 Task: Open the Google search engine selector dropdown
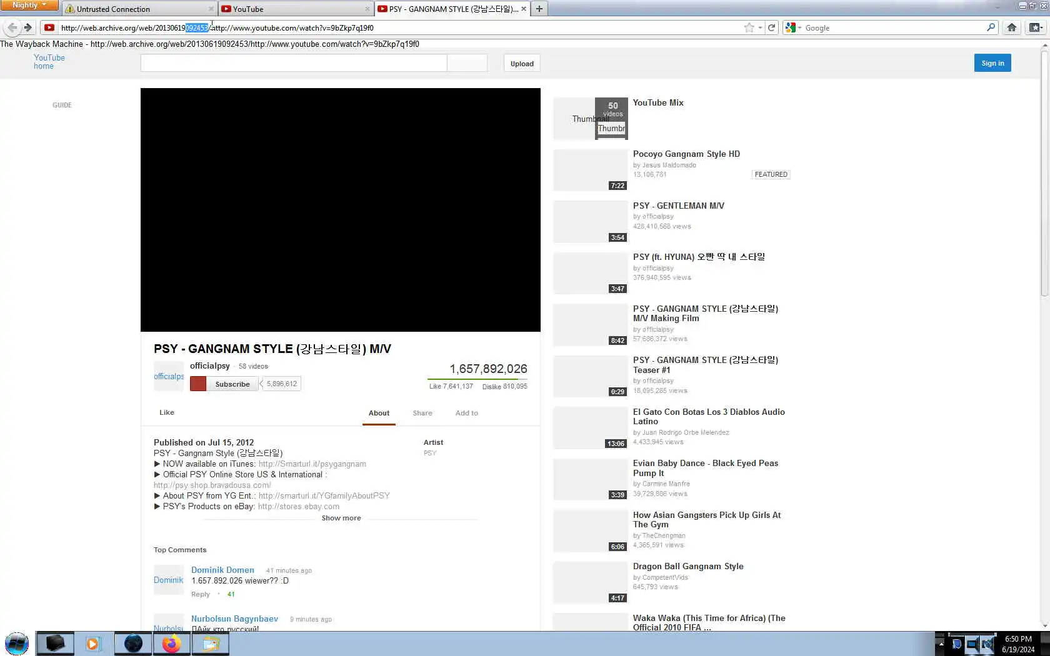[792, 27]
